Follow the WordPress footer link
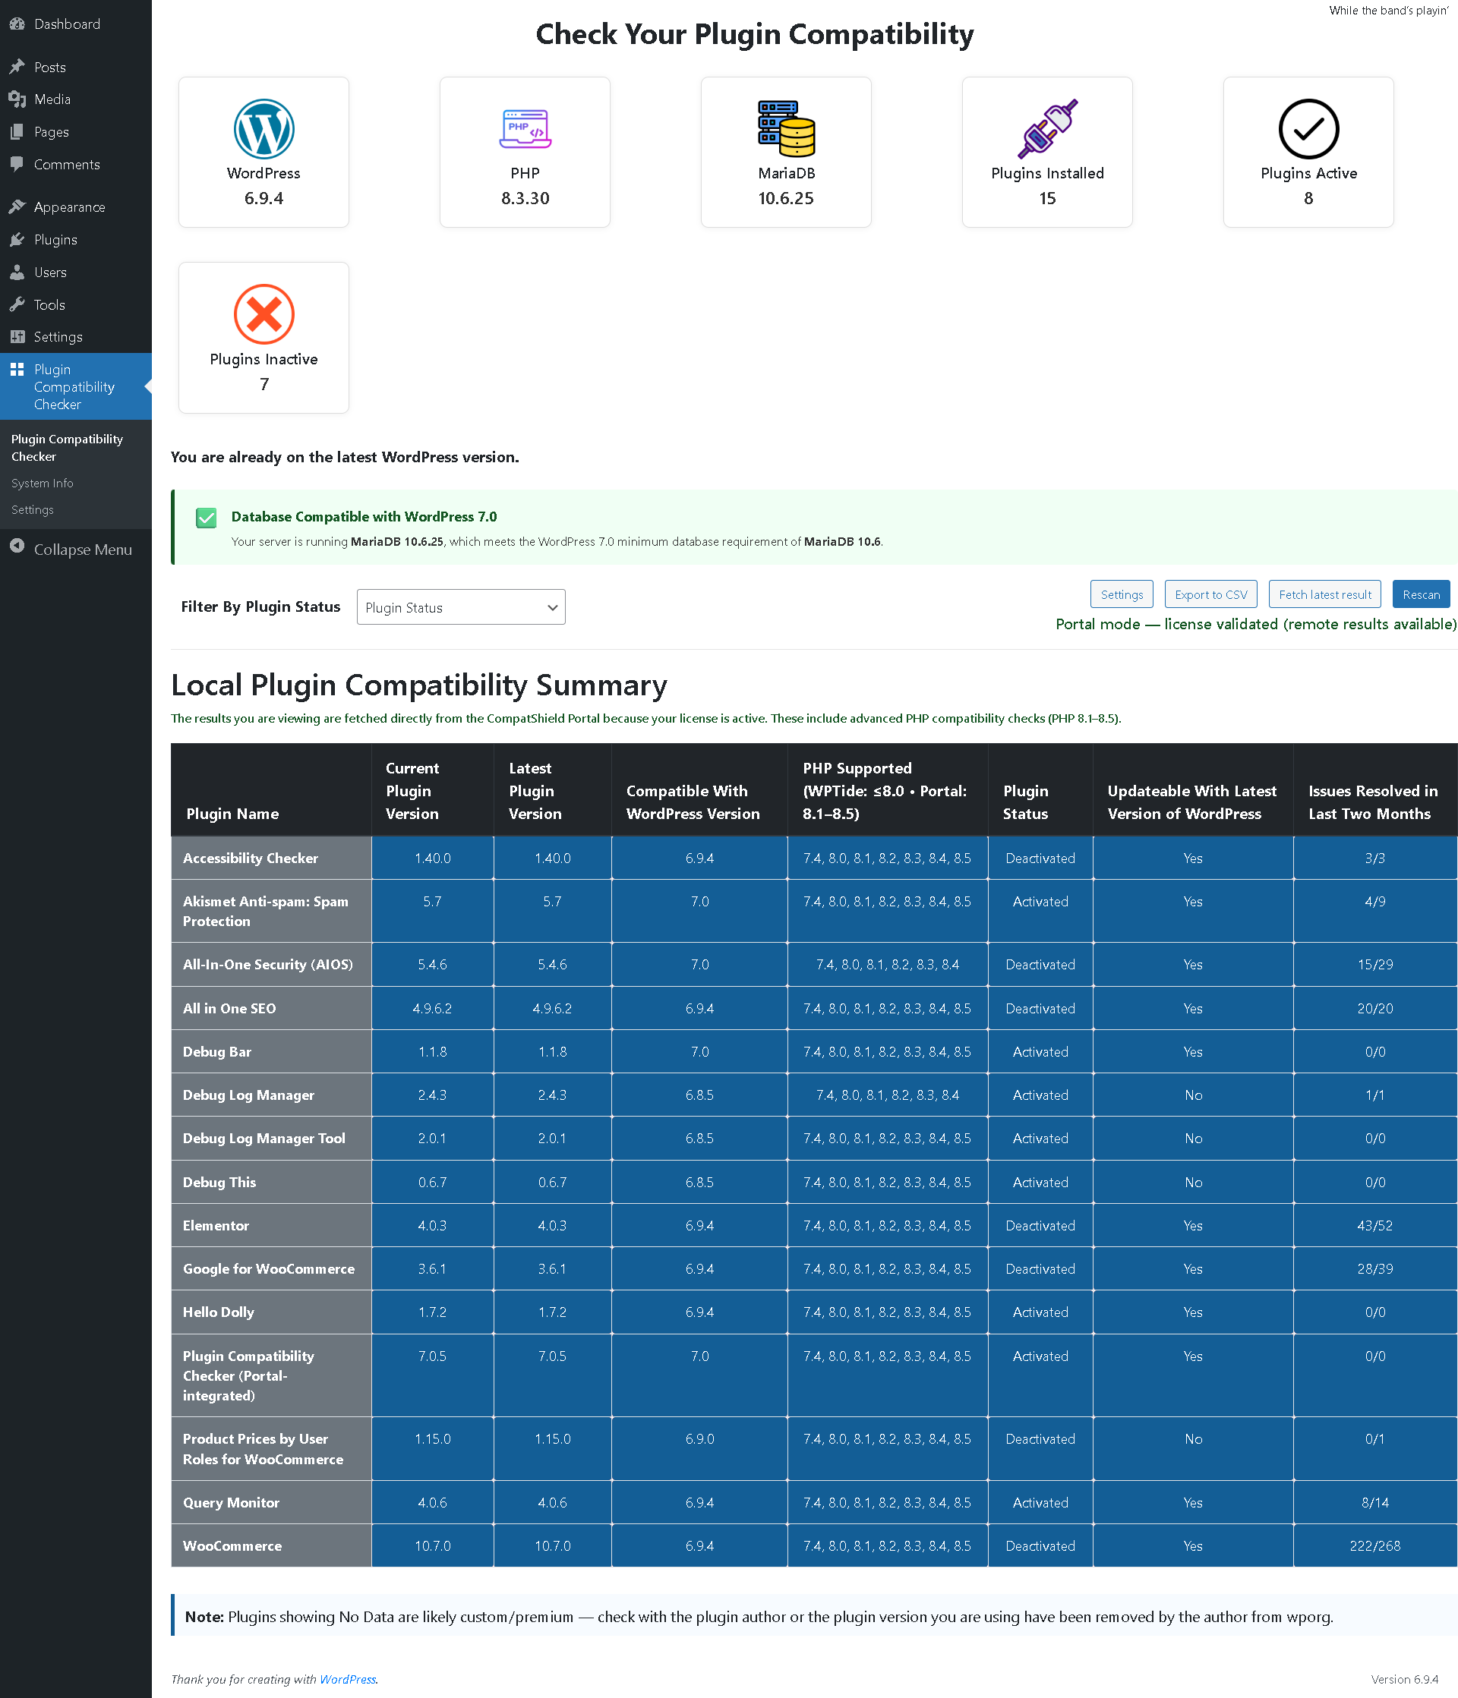This screenshot has width=1458, height=1698. pos(347,1679)
